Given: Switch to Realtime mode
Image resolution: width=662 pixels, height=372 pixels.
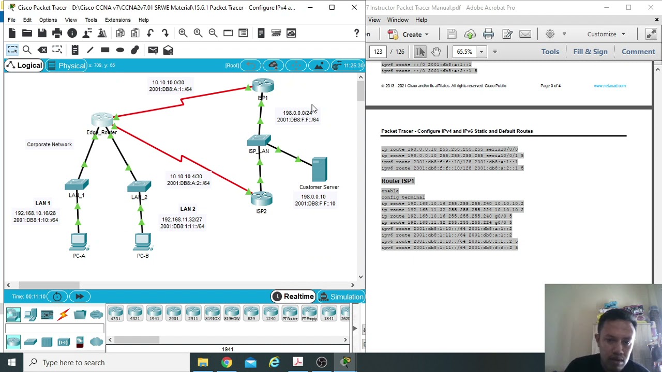Looking at the screenshot, I should click(293, 297).
